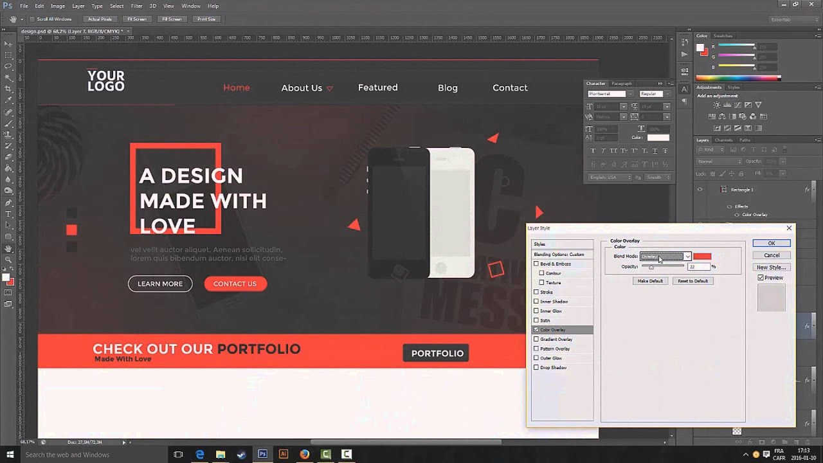
Task: Select the Zoom tool in toolbar
Action: coord(8,260)
